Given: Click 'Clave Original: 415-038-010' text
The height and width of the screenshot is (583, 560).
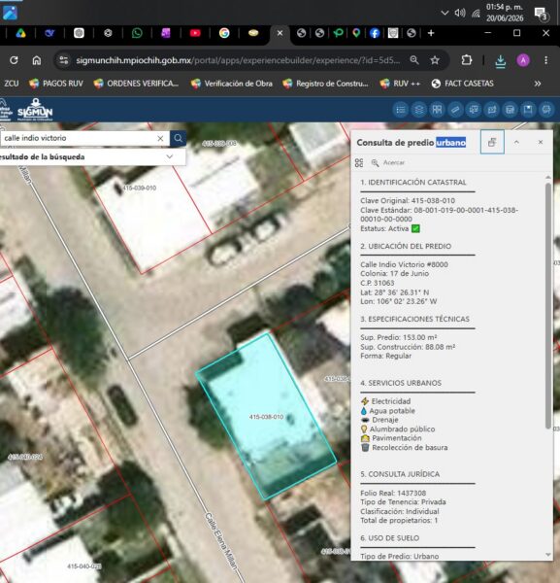Looking at the screenshot, I should (408, 200).
